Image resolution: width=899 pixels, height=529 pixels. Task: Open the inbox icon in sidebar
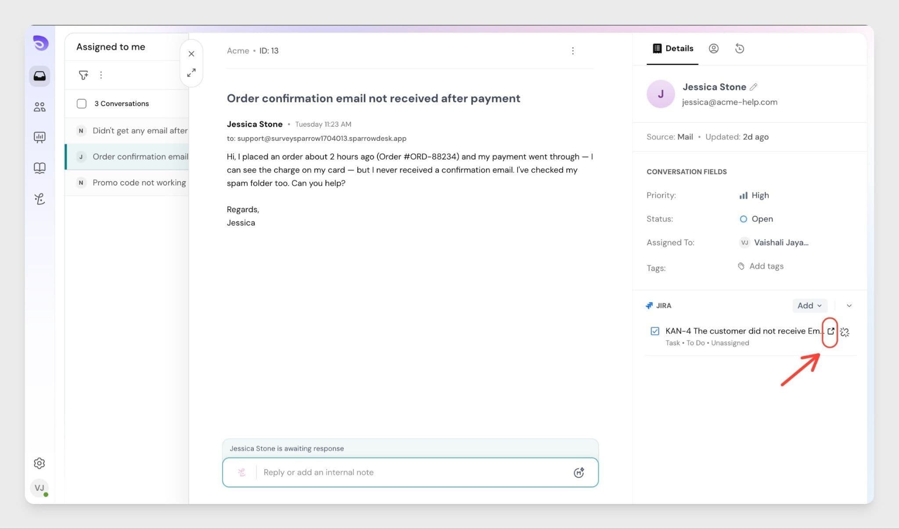coord(40,76)
